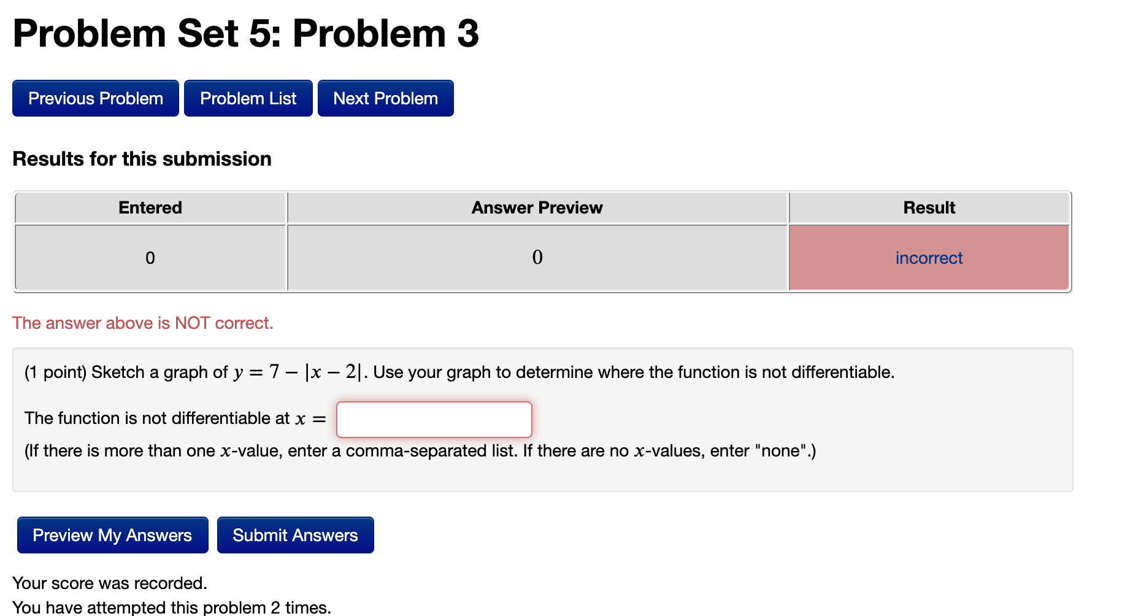Select the NOT correct warning message
1141x616 pixels.
[x=143, y=323]
